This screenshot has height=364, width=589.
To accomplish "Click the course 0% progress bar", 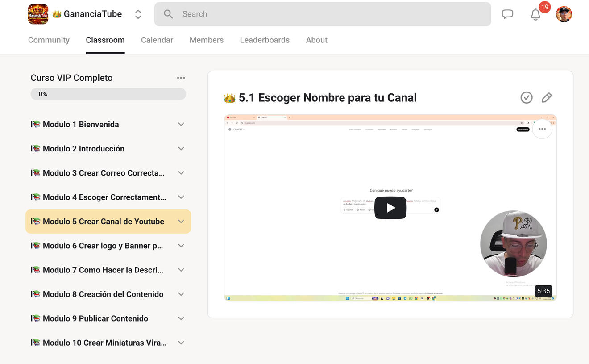I will click(x=108, y=94).
